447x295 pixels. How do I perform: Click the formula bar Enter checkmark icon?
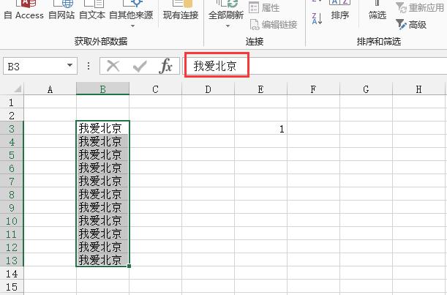(x=140, y=66)
